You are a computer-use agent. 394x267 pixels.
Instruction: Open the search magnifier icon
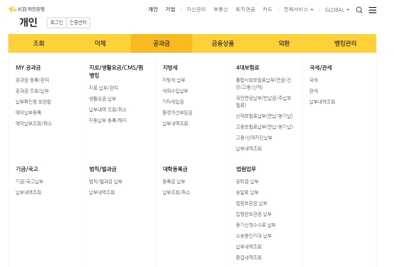point(359,10)
